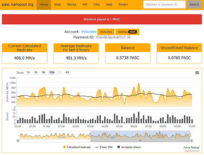This screenshot has height=155, width=204.
Task: Click the 0.5738 PASC balance value
Action: click(127, 58)
